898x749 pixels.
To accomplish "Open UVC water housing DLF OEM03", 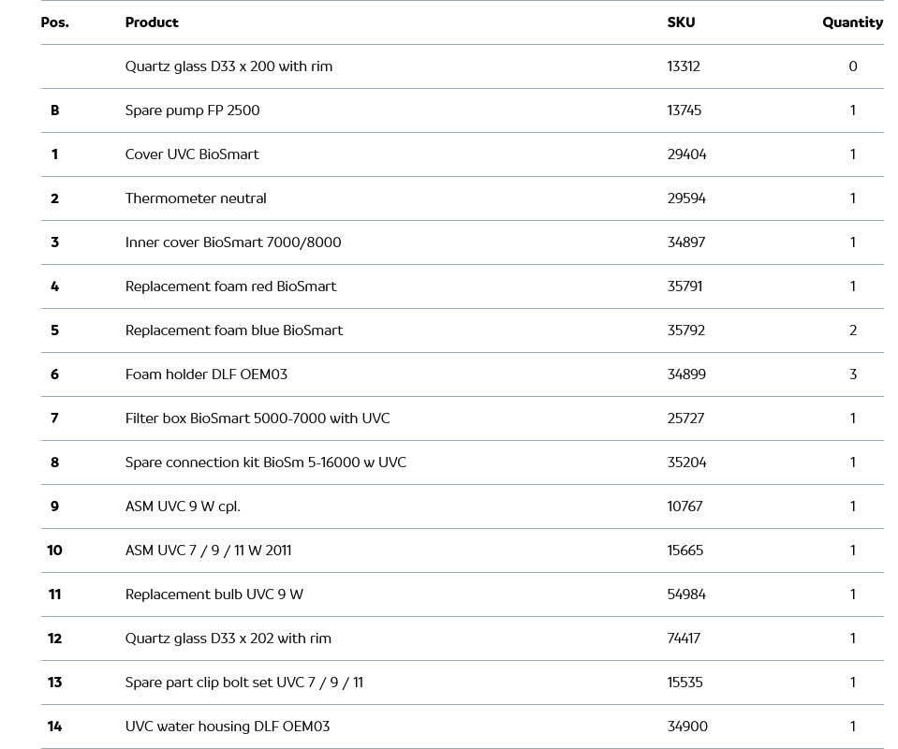I will coord(228,727).
